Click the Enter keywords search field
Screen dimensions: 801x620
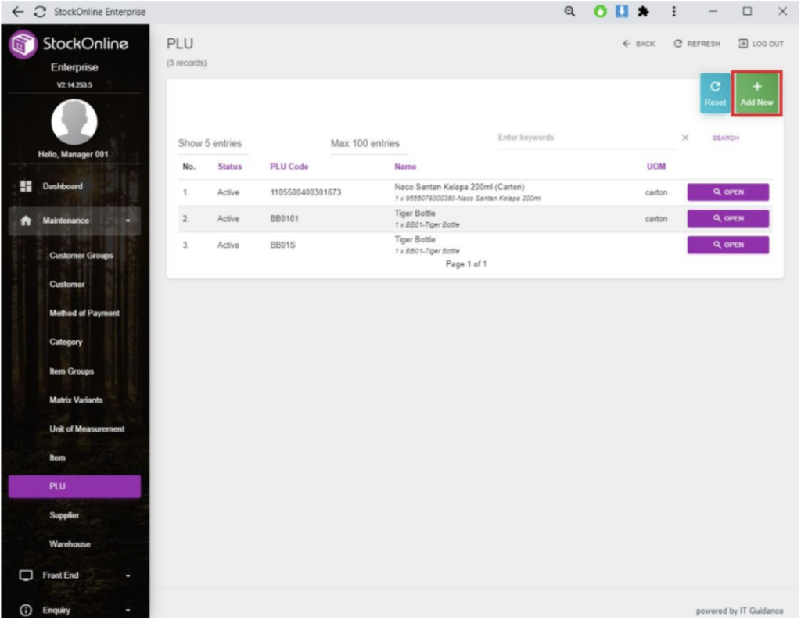pyautogui.click(x=586, y=138)
